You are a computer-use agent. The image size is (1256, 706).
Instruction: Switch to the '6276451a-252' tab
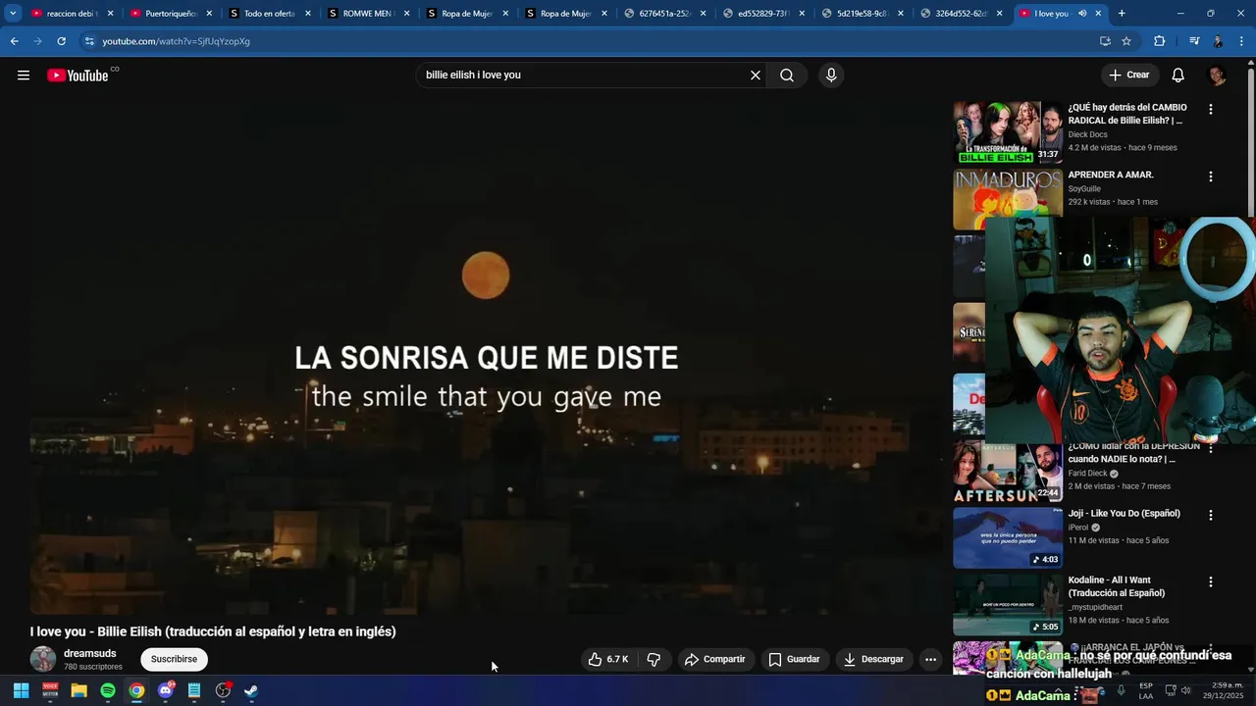click(665, 14)
